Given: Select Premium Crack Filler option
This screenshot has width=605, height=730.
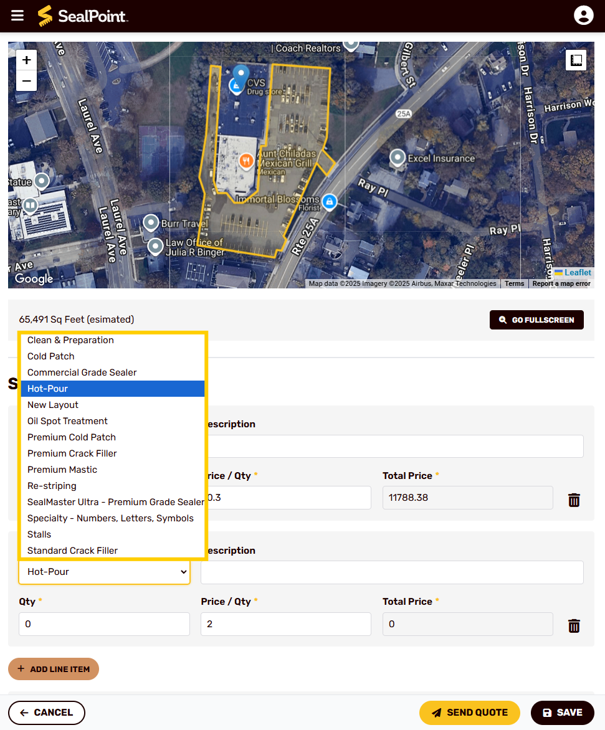Looking at the screenshot, I should click(x=113, y=453).
